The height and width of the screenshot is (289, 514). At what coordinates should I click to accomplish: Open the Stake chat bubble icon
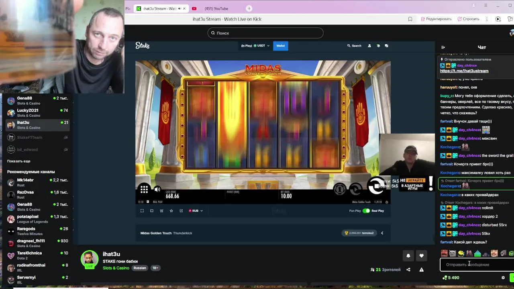[x=386, y=46]
